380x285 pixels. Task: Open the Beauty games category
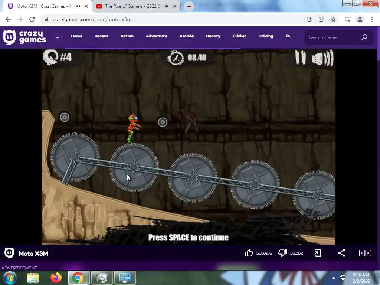click(x=213, y=36)
